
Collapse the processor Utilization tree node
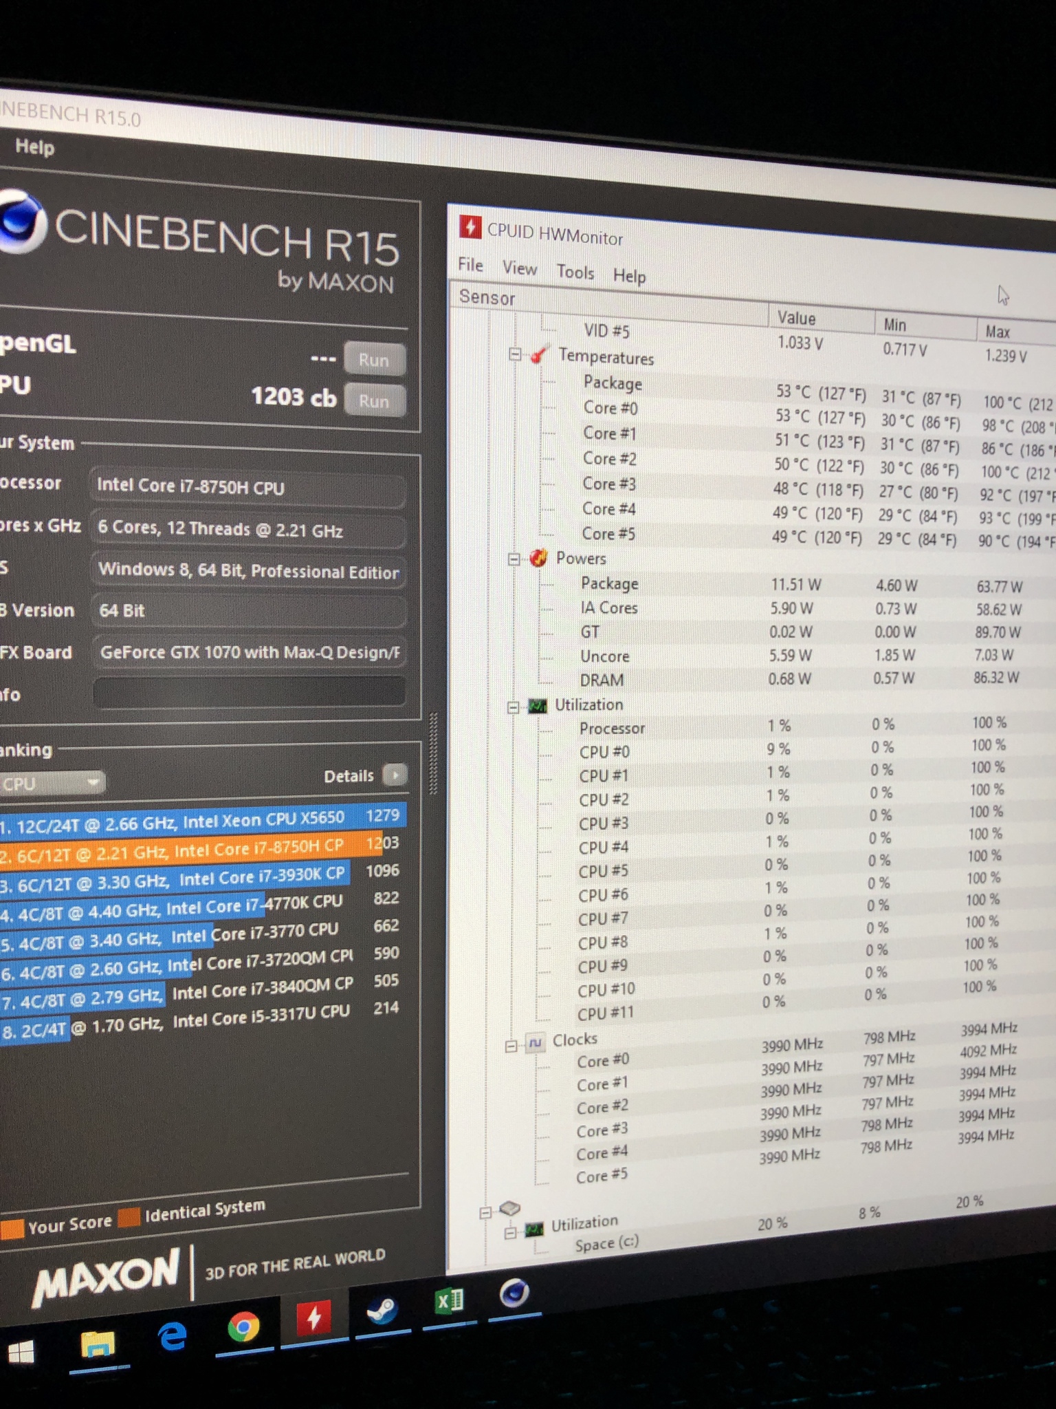512,707
